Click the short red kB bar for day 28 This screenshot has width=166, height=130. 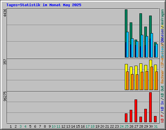coord(141,120)
